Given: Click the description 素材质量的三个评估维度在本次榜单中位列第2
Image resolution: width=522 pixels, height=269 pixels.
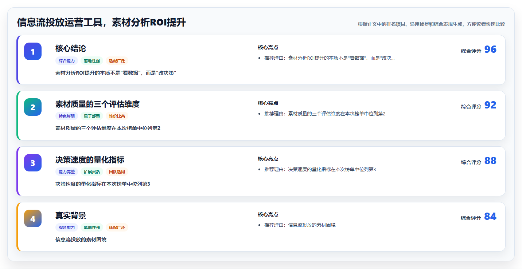Looking at the screenshot, I should [108, 128].
